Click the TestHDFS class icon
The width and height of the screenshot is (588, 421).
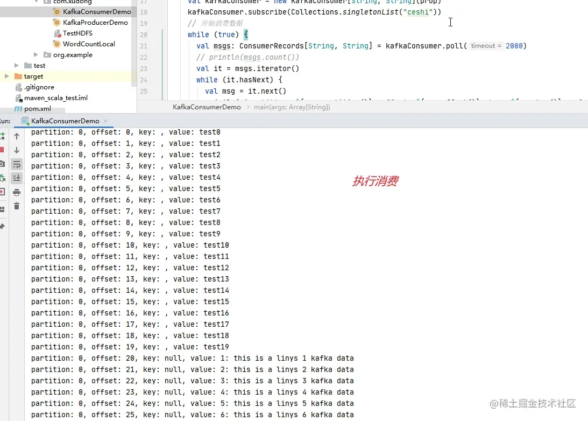(x=56, y=33)
